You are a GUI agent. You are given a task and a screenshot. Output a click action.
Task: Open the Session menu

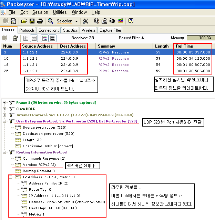pyautogui.click(x=40, y=12)
